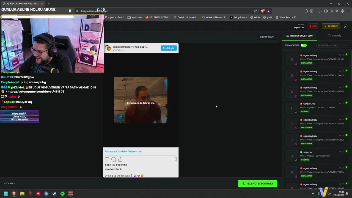Select the egenowbusy DT47GT9jOOw link entry

(317, 124)
